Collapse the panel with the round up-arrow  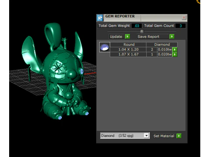[142, 31]
